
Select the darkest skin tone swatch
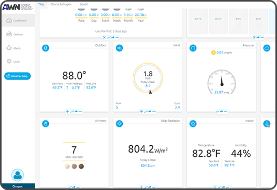point(81,166)
